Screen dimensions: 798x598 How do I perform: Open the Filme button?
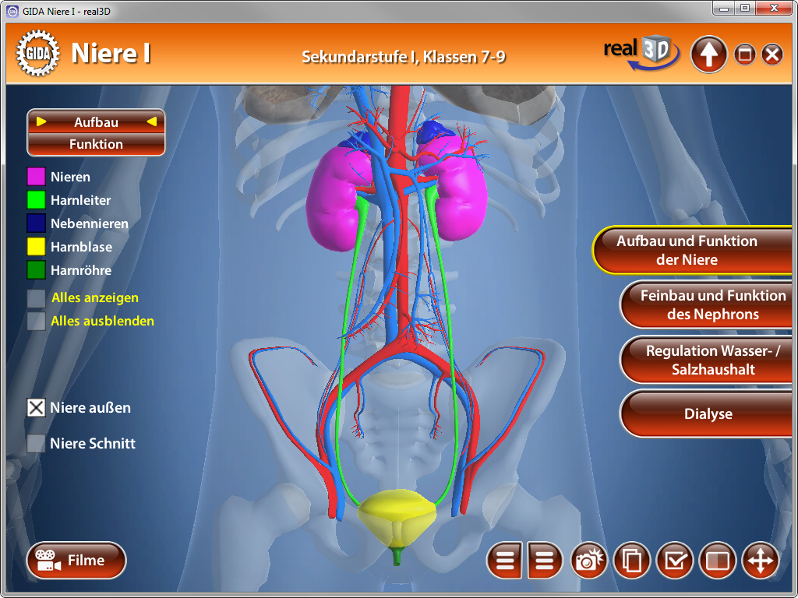pos(76,561)
